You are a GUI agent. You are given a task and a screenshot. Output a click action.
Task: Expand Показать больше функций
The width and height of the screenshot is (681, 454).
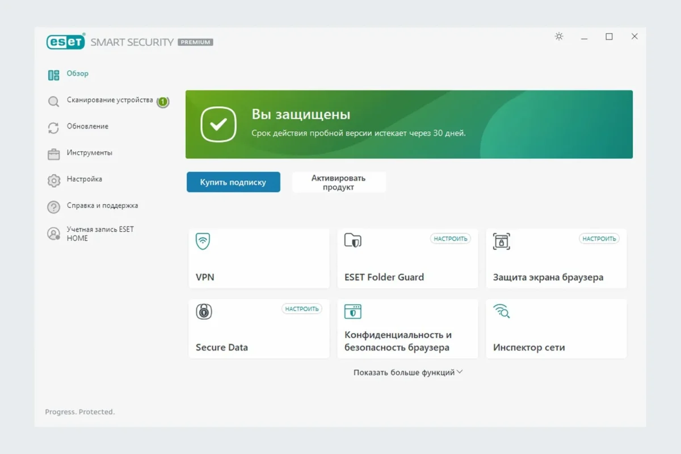[x=408, y=372]
